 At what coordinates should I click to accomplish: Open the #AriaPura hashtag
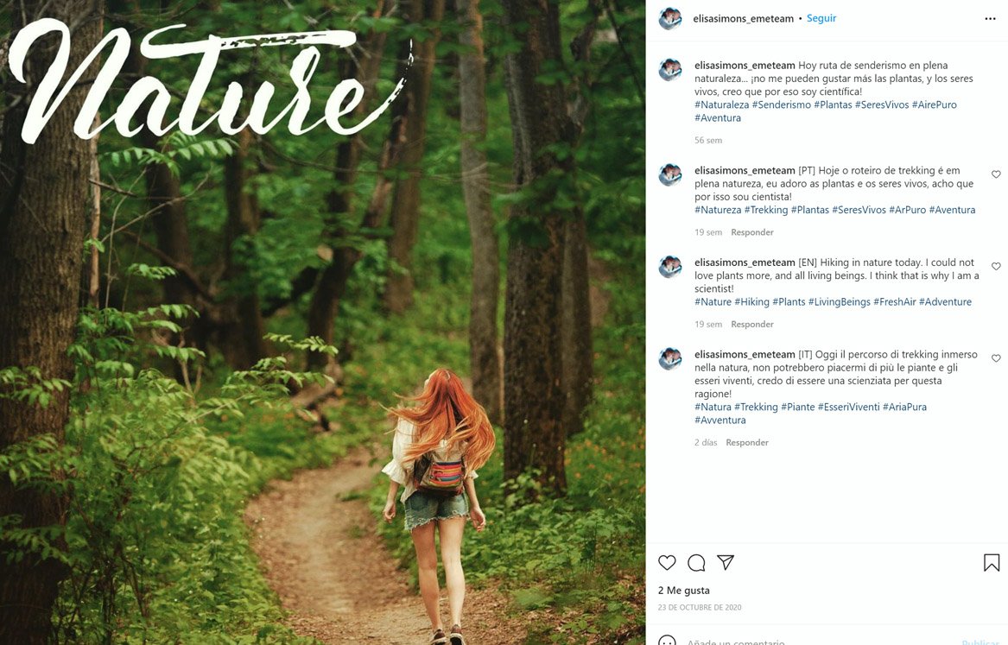pos(904,407)
